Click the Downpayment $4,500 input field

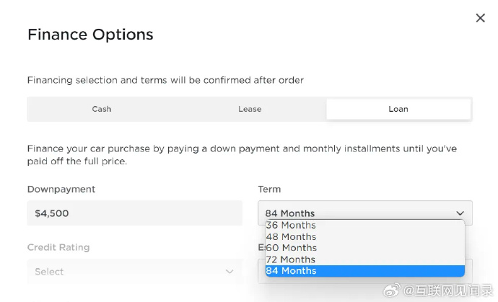tap(135, 213)
